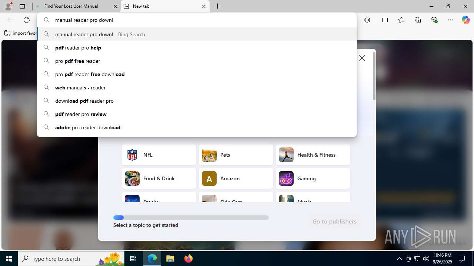Click Import favorites bookmark item
The width and height of the screenshot is (474, 266).
point(20,33)
